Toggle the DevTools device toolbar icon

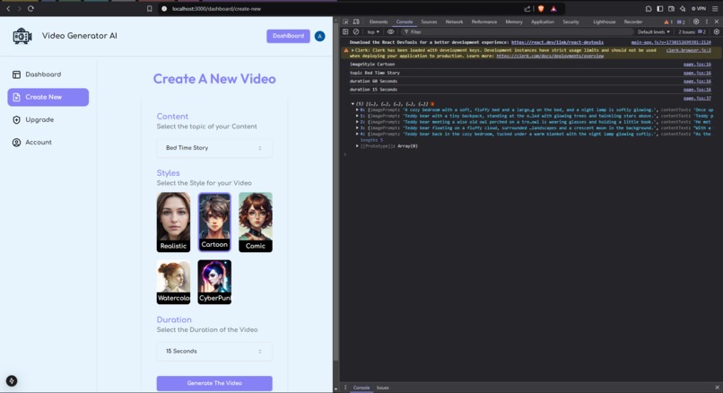(x=356, y=22)
